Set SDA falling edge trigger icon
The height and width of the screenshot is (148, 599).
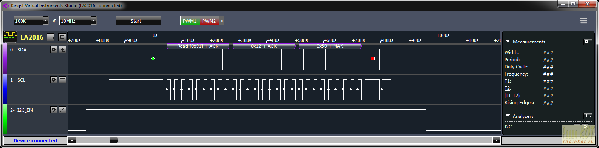pos(62,49)
